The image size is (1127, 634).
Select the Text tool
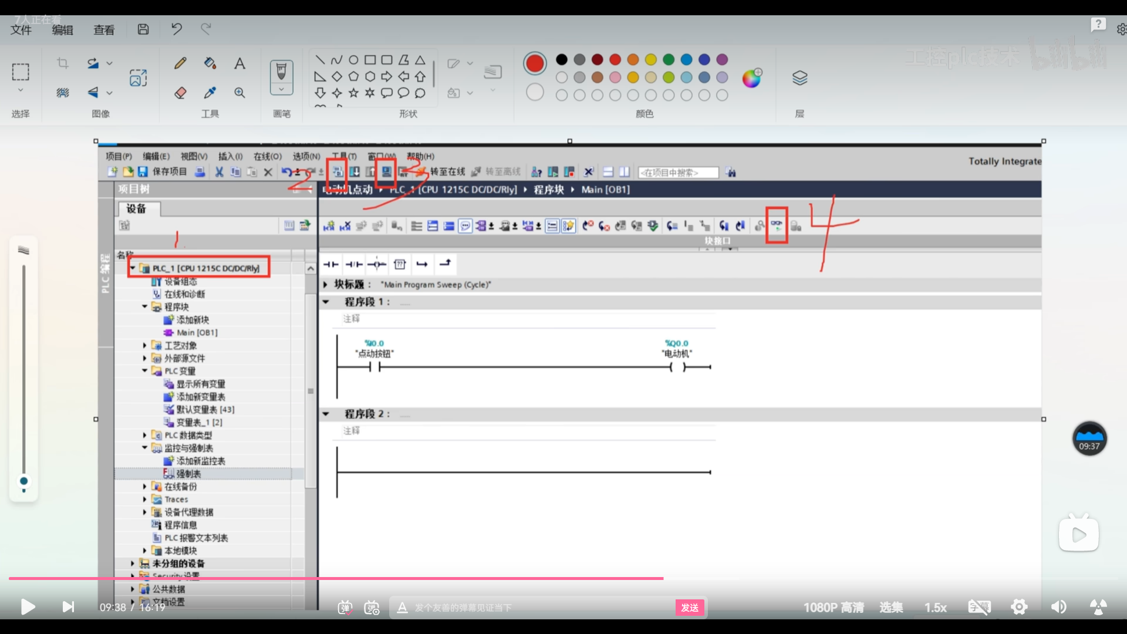point(239,63)
